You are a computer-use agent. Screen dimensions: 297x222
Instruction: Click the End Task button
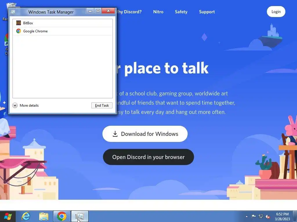102,105
